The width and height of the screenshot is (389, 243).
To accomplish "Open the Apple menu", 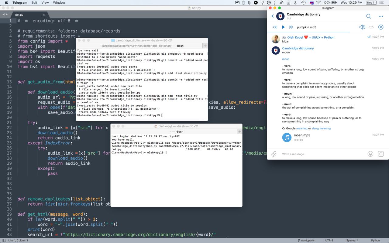I will point(6,3).
